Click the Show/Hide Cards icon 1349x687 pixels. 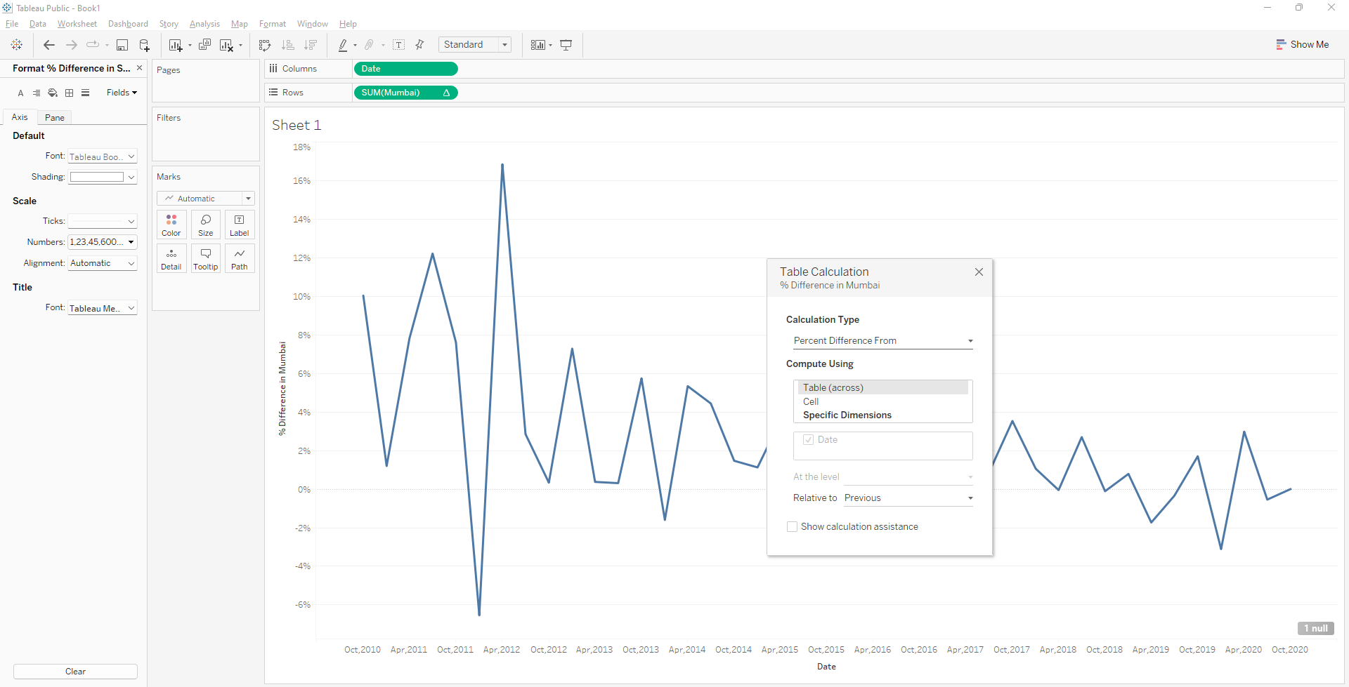pos(537,45)
